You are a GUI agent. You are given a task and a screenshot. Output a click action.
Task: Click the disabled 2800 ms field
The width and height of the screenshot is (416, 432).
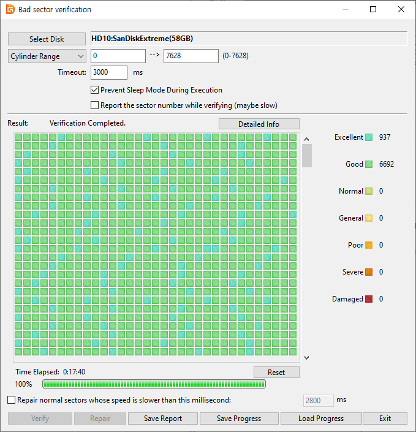[x=318, y=400]
